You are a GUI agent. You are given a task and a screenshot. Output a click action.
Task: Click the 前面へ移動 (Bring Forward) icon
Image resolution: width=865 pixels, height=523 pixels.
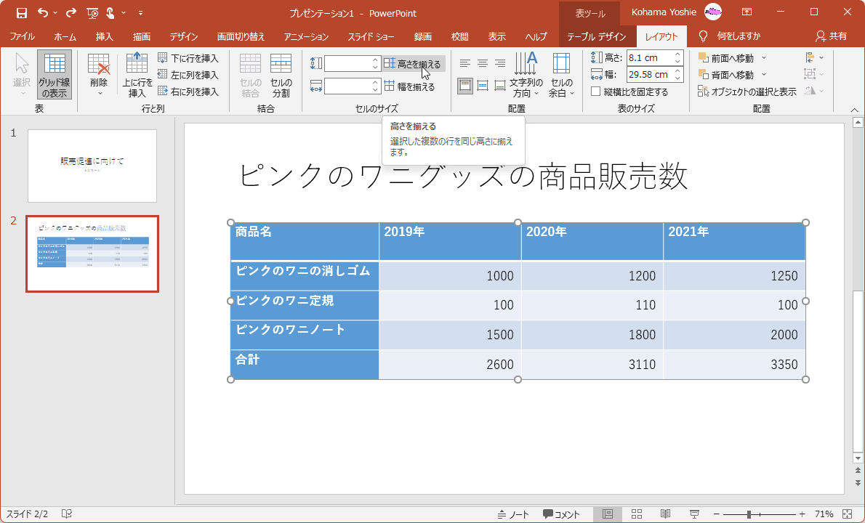(703, 57)
